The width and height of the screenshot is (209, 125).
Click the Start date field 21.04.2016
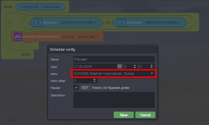95,66
